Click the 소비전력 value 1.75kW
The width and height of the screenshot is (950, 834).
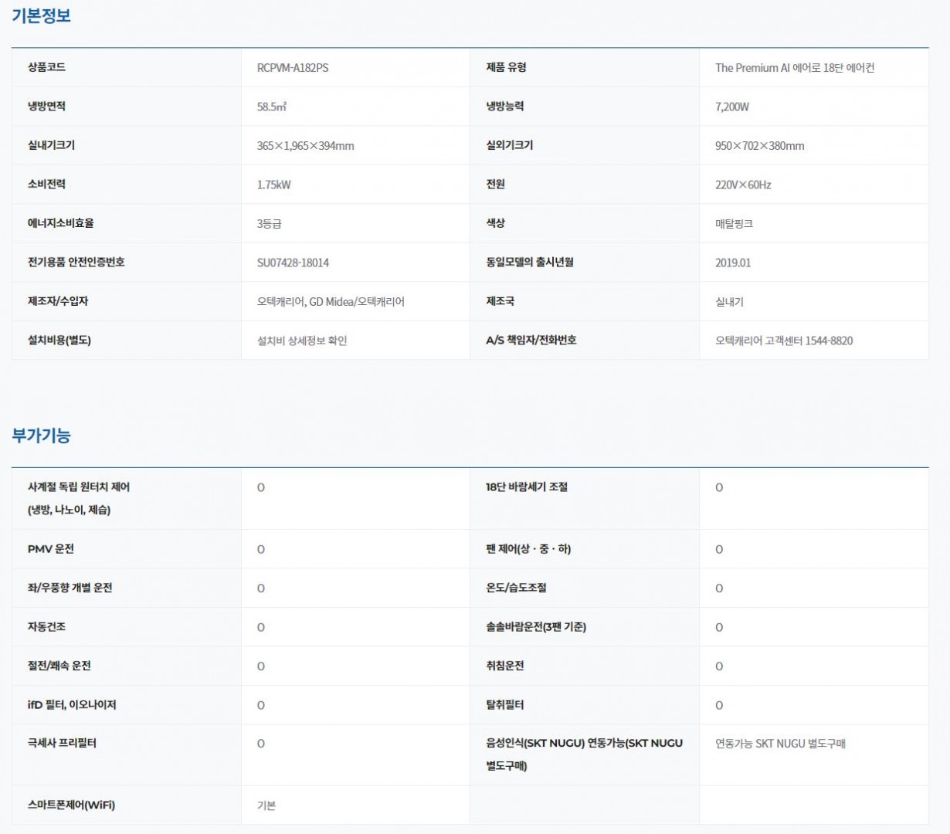[x=273, y=185]
